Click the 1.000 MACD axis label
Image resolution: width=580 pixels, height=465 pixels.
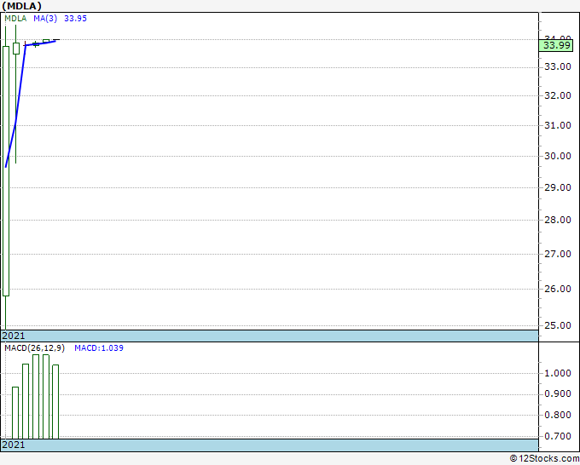[x=558, y=373]
